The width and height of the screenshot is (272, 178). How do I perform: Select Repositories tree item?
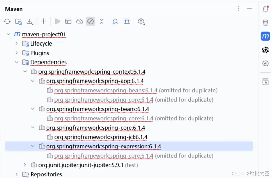coord(46,174)
